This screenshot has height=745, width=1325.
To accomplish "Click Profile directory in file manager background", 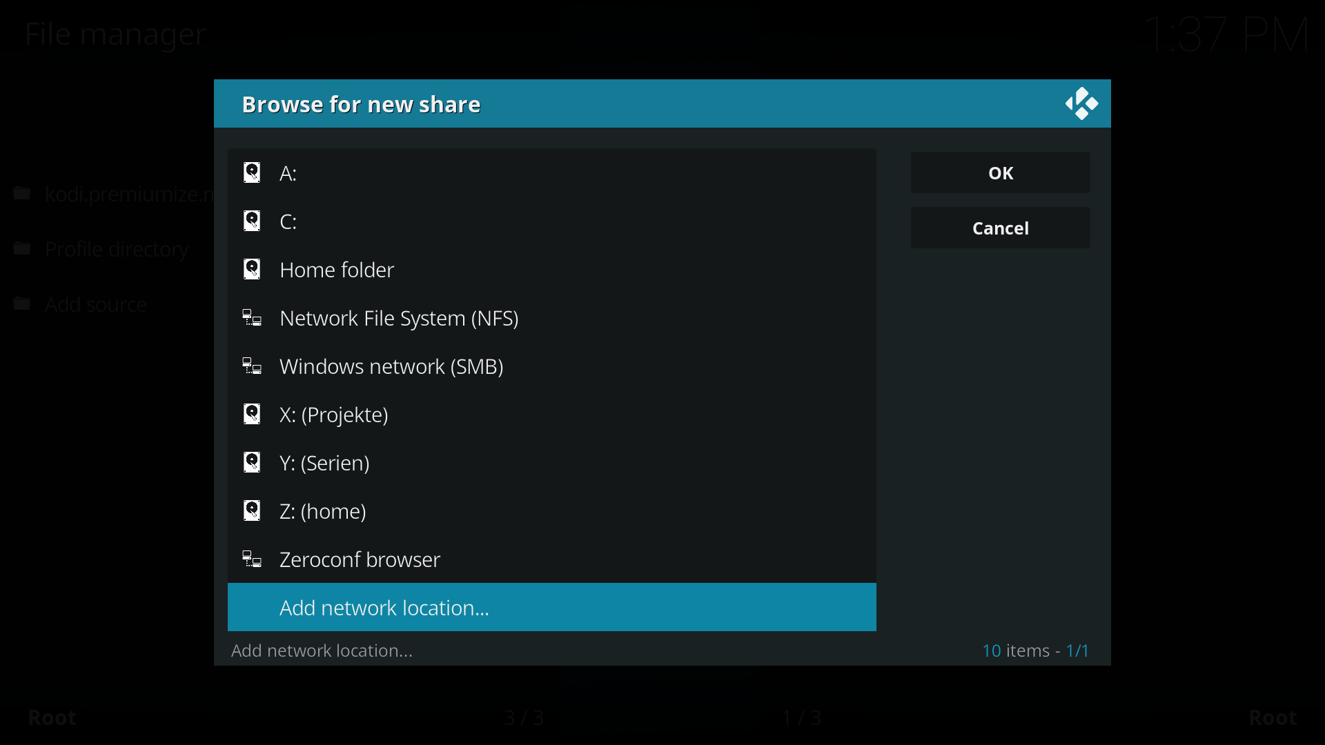I will click(x=117, y=249).
